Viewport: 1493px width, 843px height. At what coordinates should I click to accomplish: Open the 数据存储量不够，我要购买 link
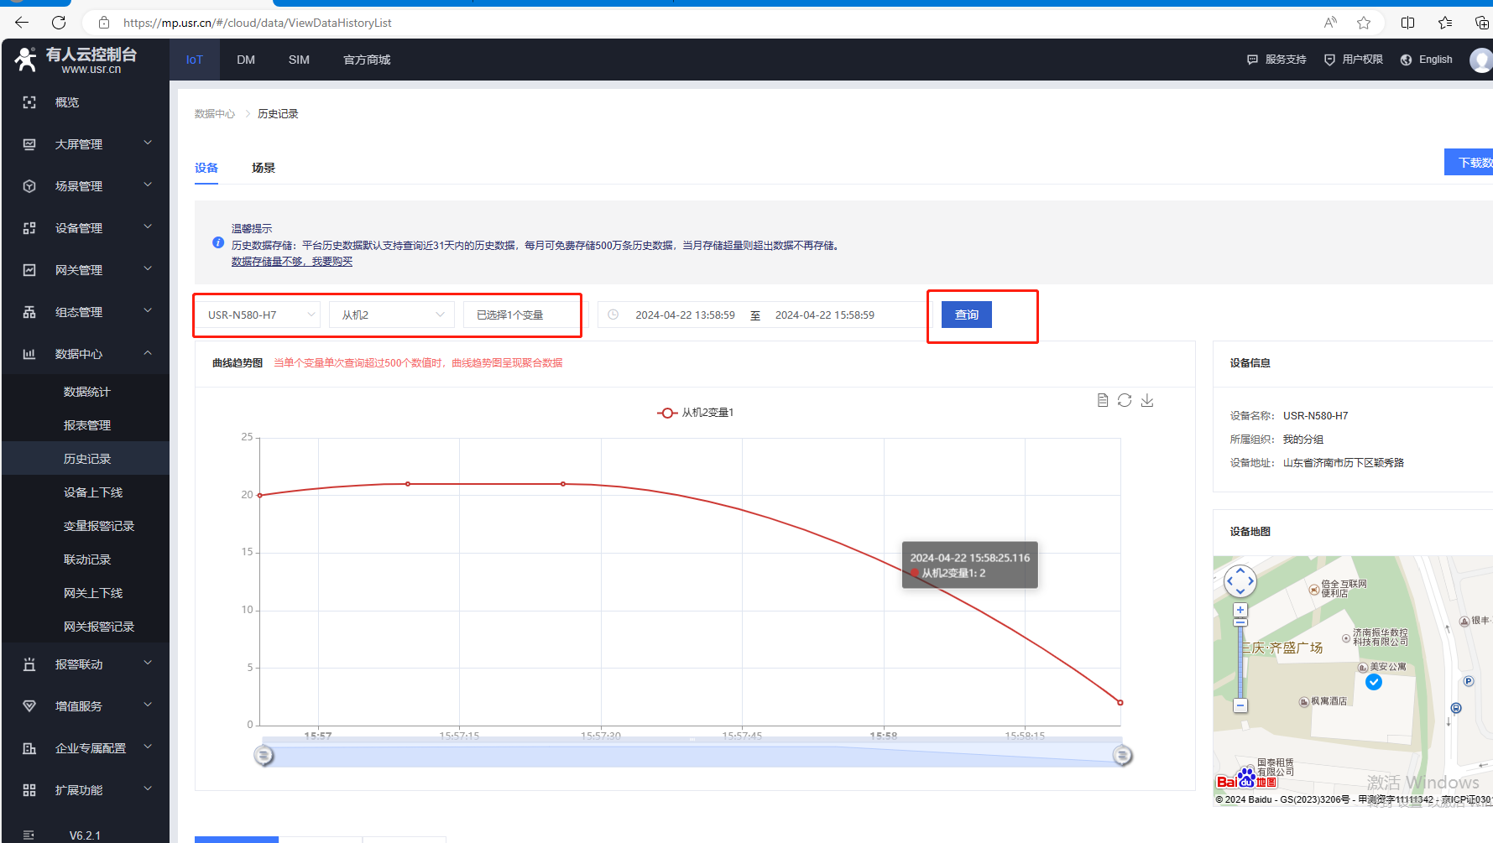[x=292, y=262]
